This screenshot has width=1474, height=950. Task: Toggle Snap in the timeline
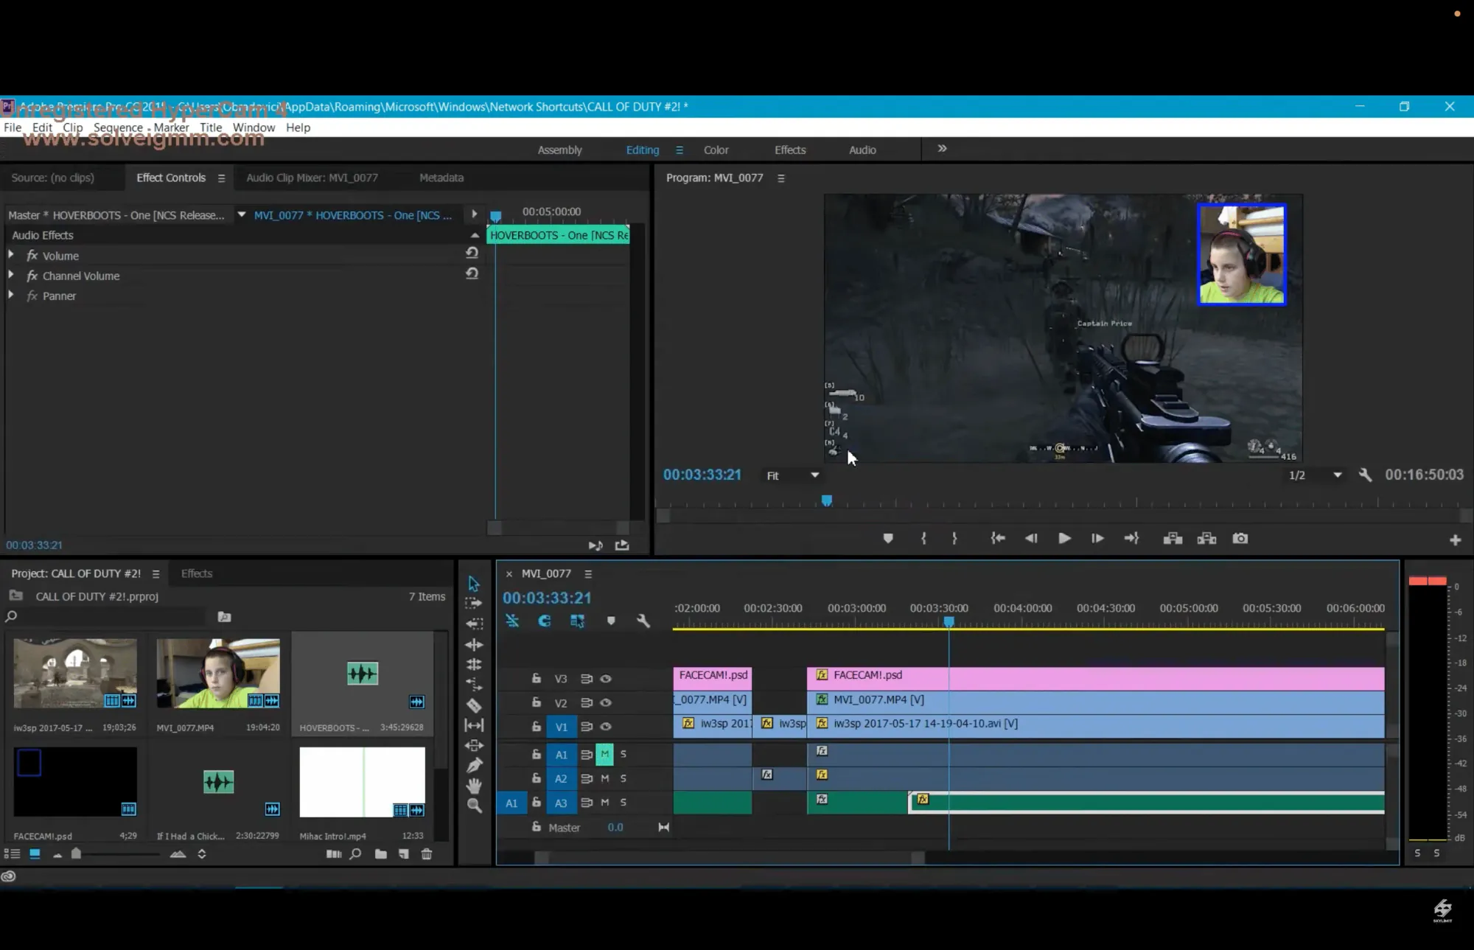(x=545, y=621)
